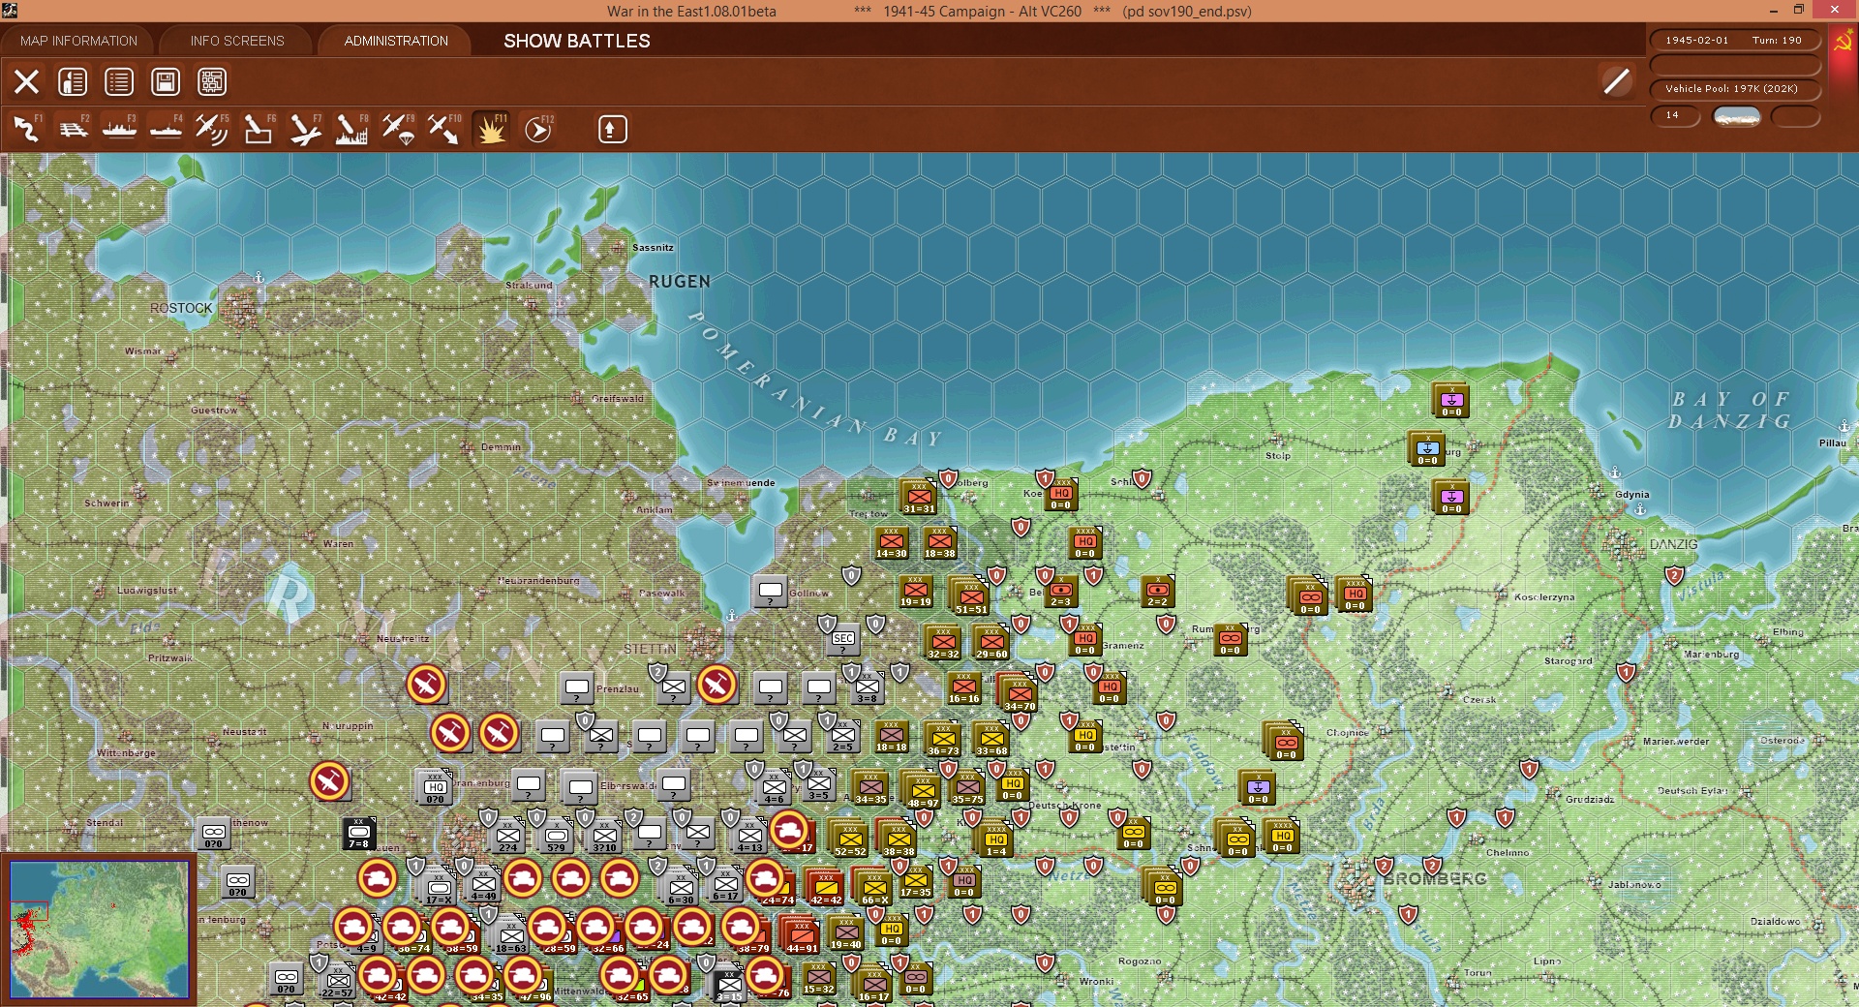Select the unit counter labeled 29=60
Image resolution: width=1859 pixels, height=1007 pixels.
click(991, 643)
